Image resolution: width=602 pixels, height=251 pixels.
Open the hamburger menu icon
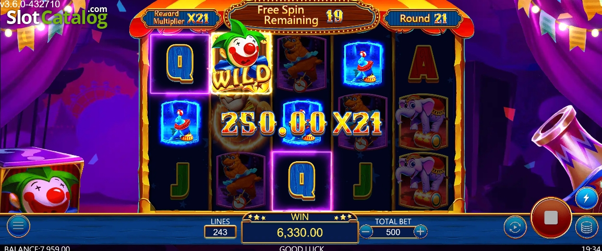coord(18,225)
